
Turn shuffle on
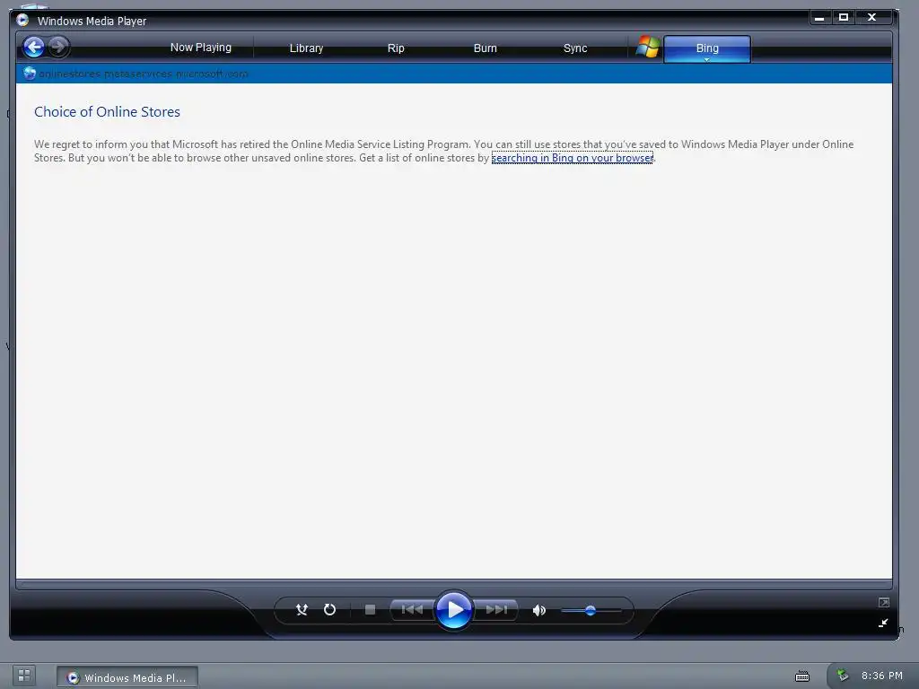tap(302, 610)
